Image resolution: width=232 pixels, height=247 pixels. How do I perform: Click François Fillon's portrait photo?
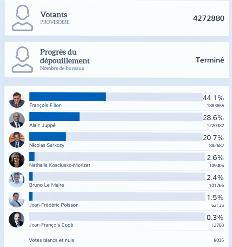pyautogui.click(x=17, y=100)
